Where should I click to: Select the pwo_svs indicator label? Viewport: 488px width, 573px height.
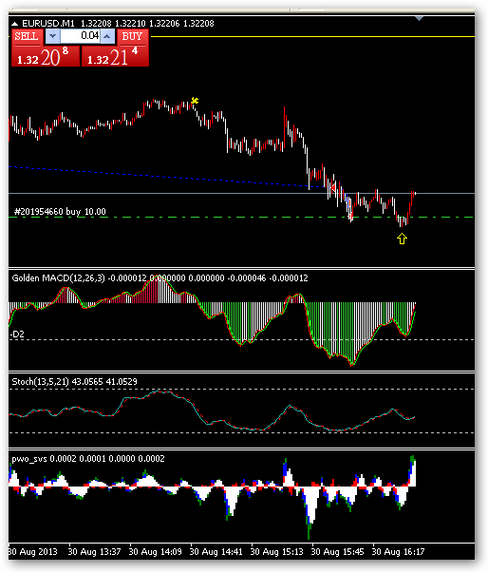[29, 459]
